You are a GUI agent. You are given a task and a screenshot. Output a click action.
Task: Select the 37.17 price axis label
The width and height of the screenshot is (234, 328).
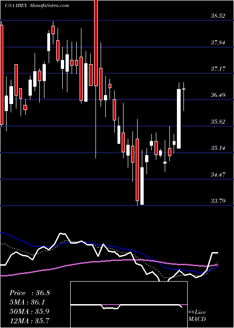[218, 69]
